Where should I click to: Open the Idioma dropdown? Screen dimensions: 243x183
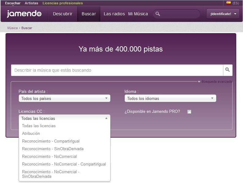170,98
